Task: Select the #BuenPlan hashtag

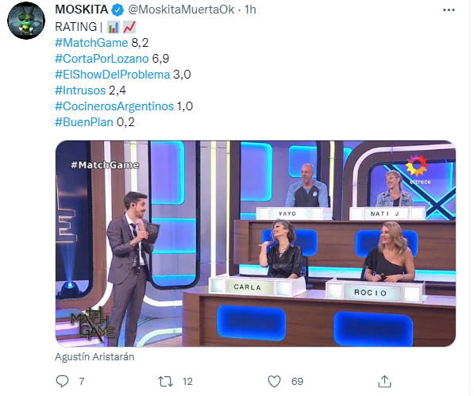Action: pyautogui.click(x=83, y=122)
